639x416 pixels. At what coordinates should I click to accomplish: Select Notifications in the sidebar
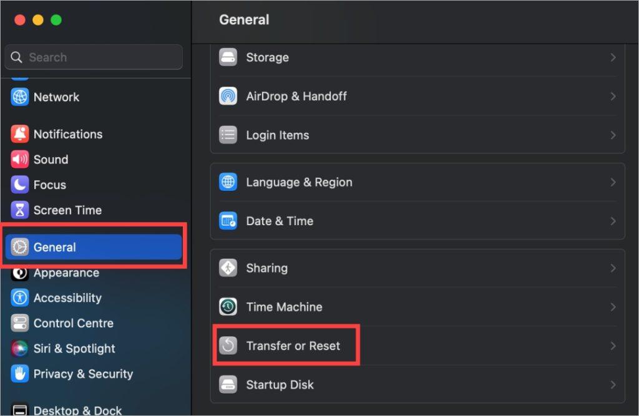coord(94,134)
